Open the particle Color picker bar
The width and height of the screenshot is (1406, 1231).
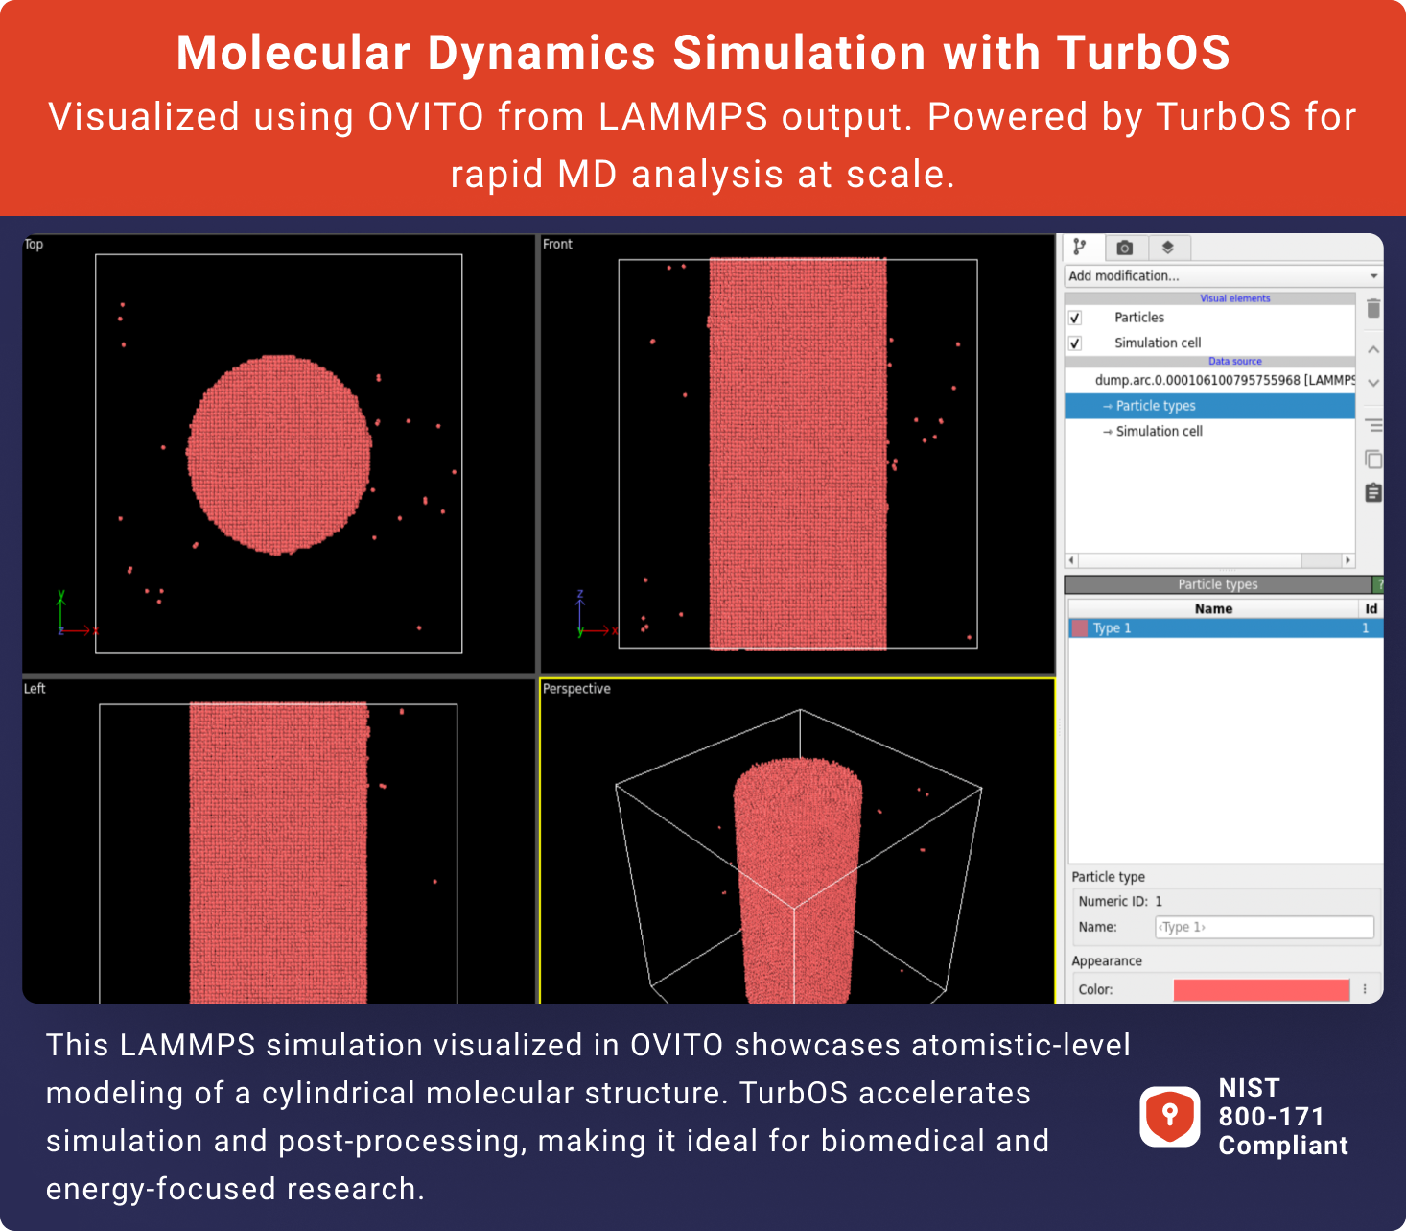[x=1261, y=990]
